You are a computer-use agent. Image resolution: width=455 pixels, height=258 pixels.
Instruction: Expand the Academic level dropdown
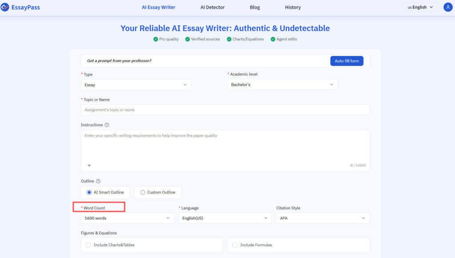click(282, 85)
